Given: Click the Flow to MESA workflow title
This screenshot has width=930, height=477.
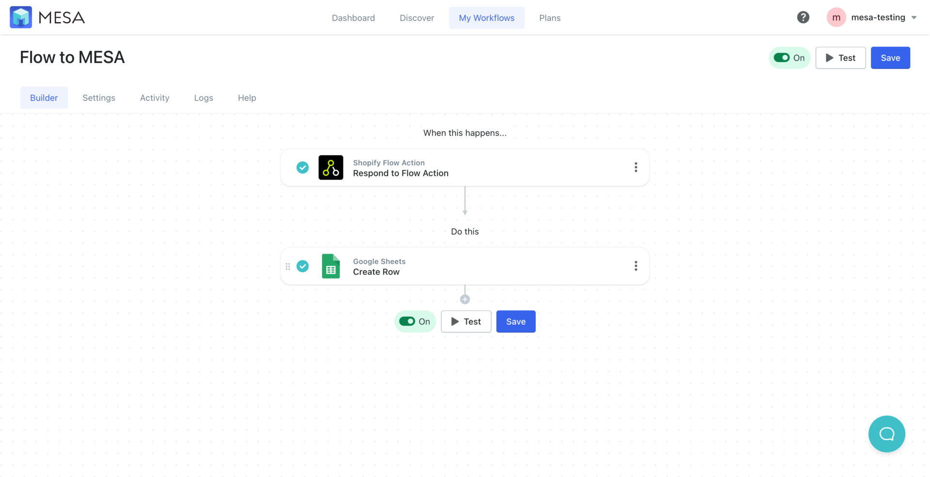Looking at the screenshot, I should pyautogui.click(x=72, y=57).
